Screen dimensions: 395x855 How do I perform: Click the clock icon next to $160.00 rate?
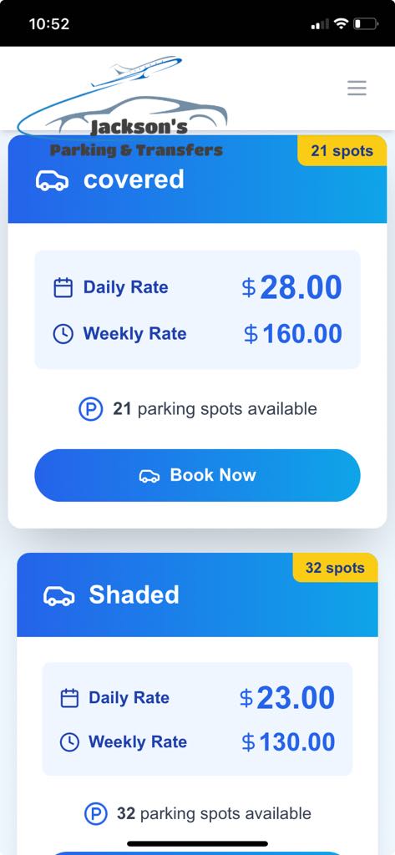click(x=63, y=334)
